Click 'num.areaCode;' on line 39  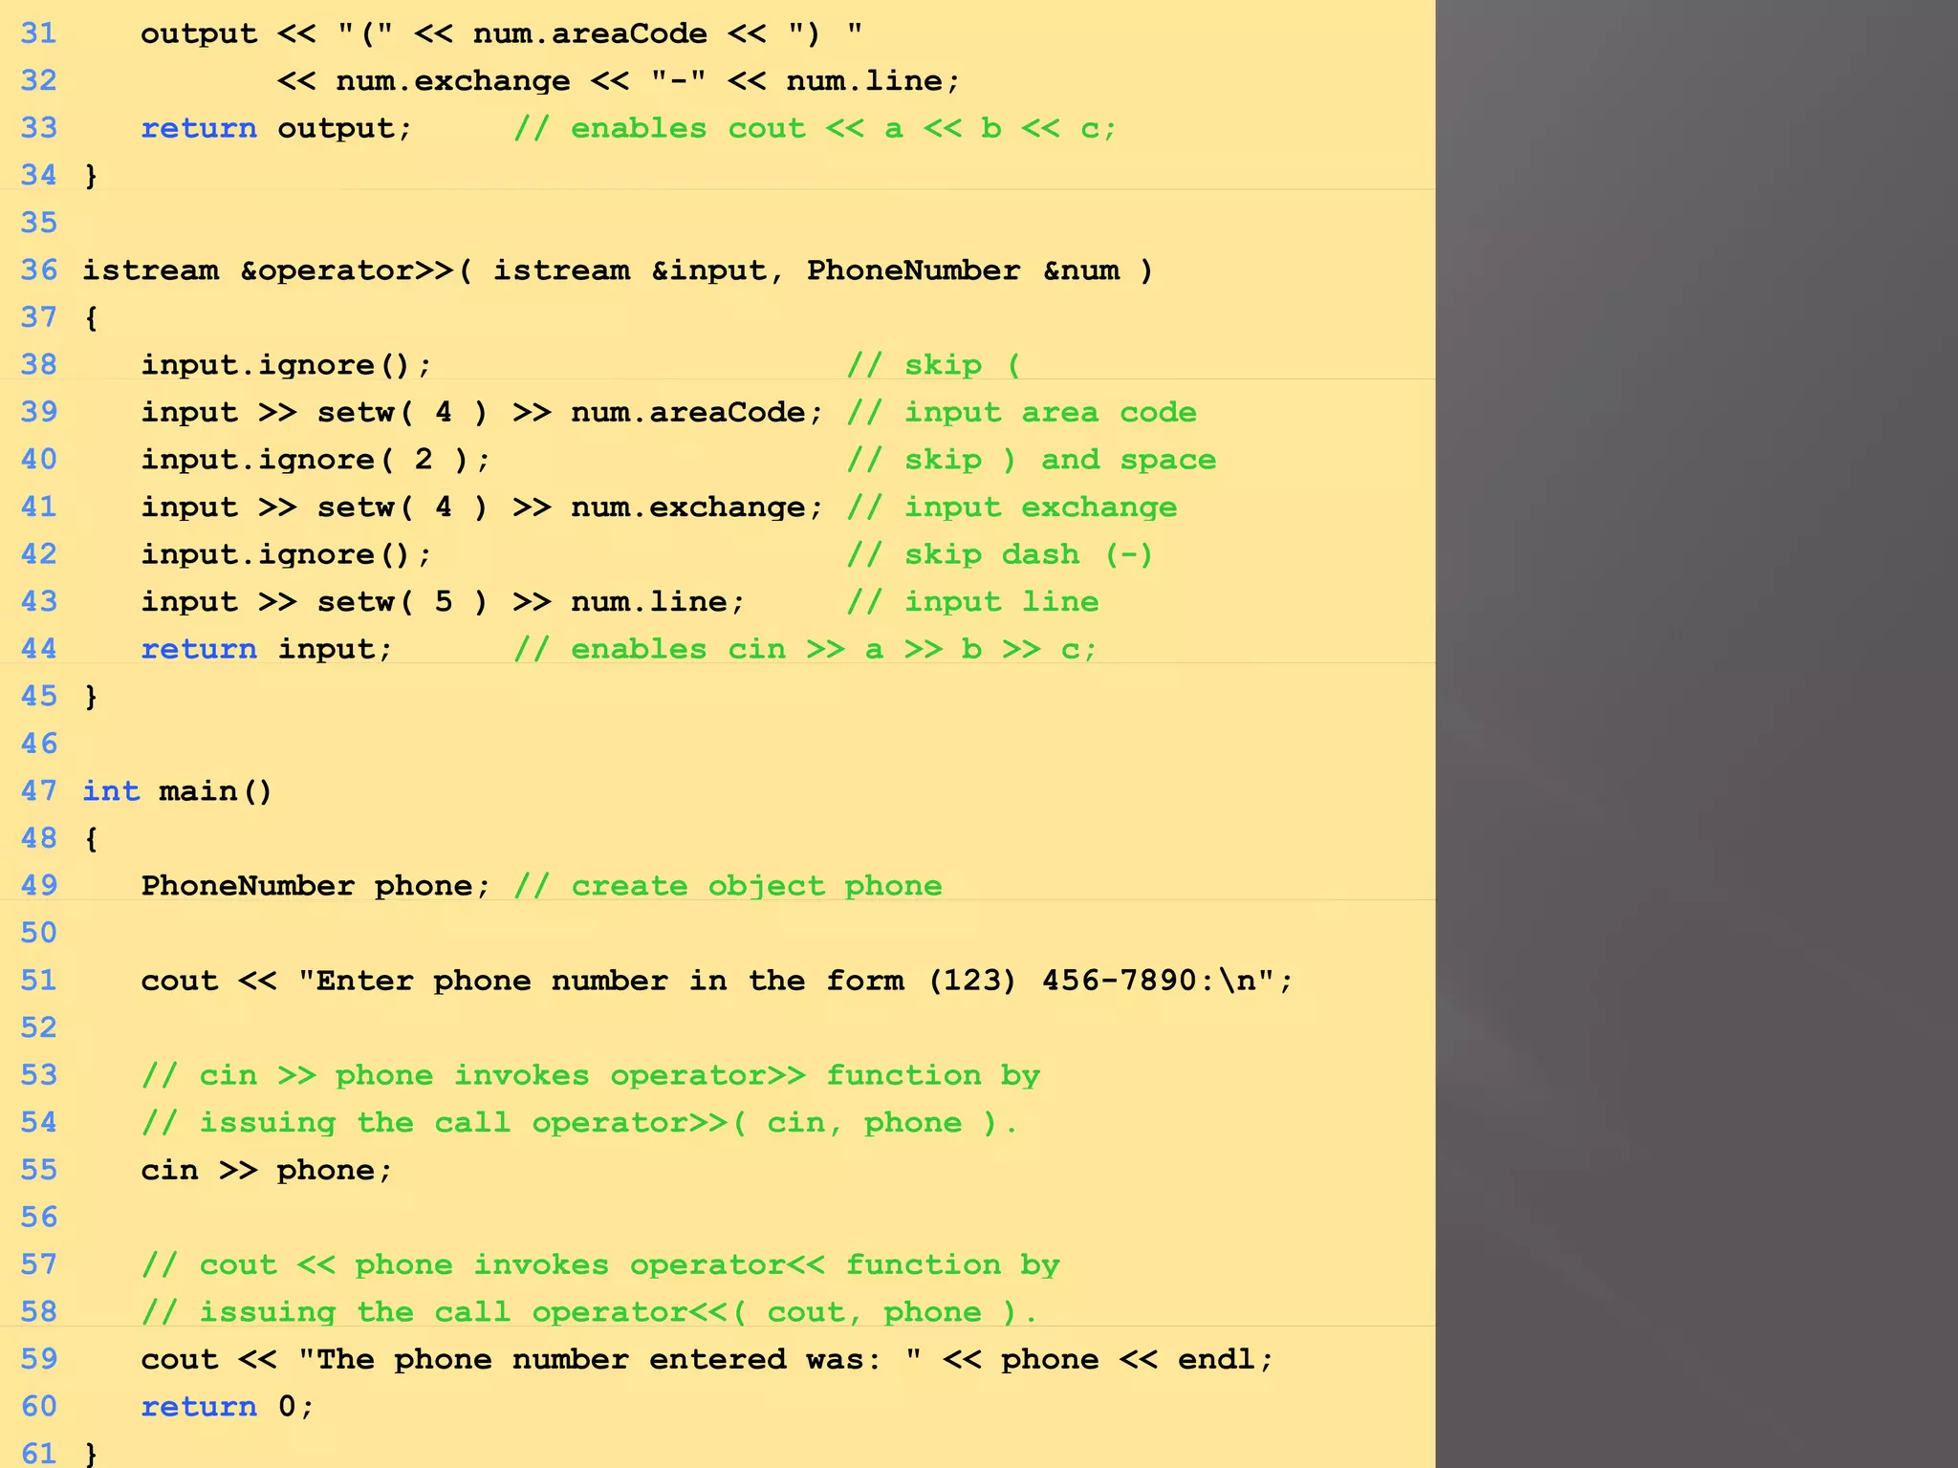[697, 413]
